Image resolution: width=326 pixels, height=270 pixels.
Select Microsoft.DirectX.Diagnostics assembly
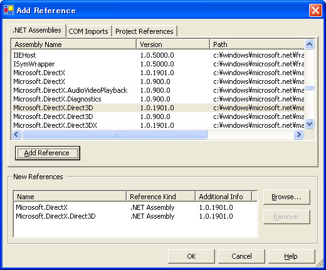158,99
